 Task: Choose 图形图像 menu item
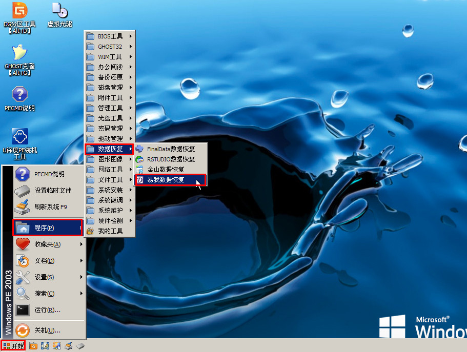(x=109, y=159)
